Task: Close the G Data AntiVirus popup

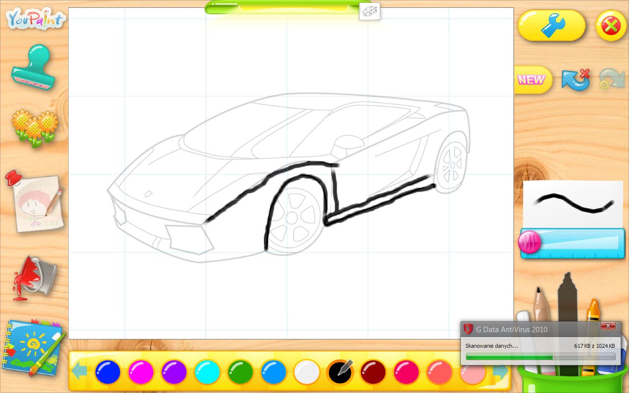Action: click(608, 326)
